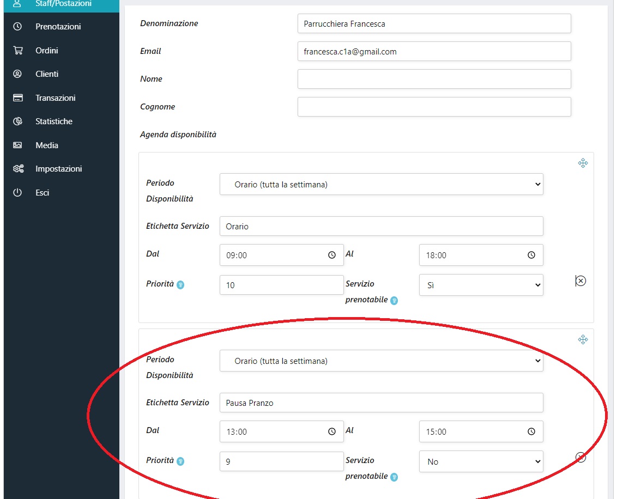Open Impostazioni from the sidebar
Image resolution: width=623 pixels, height=499 pixels.
pos(58,169)
